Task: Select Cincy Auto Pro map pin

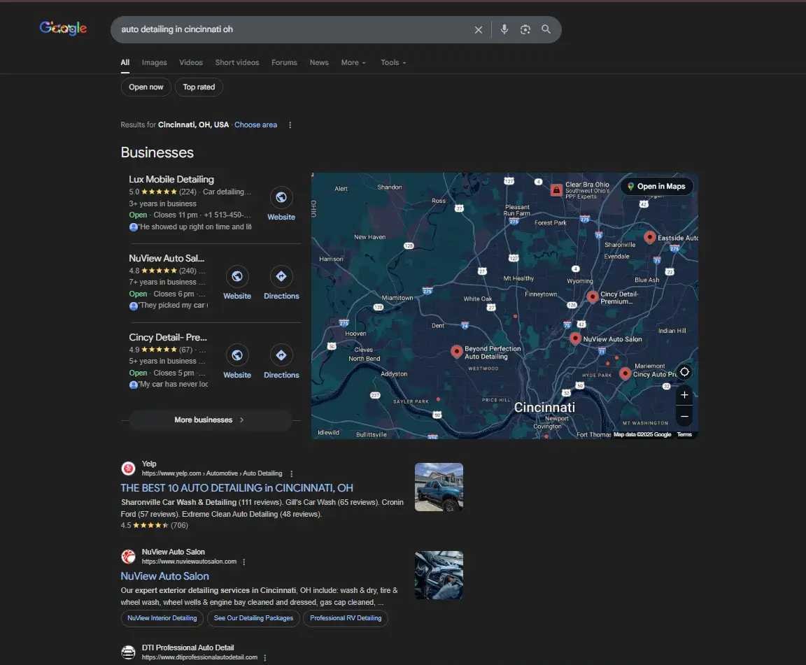Action: tap(625, 373)
